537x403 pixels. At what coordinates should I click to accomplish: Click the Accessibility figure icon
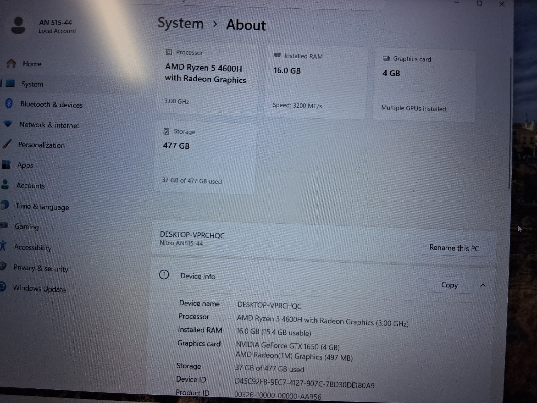coord(3,246)
